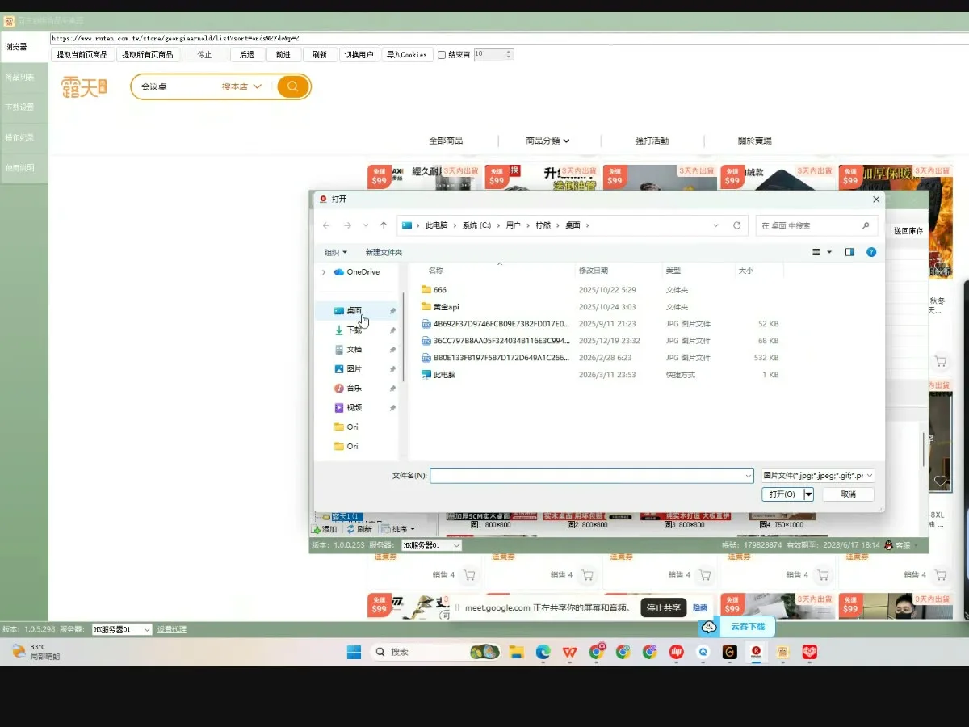Go up one folder level
Screen dimensions: 969x727
384,225
